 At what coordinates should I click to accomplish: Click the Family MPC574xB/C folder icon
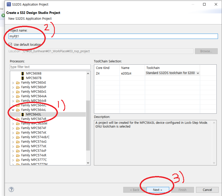18,137
